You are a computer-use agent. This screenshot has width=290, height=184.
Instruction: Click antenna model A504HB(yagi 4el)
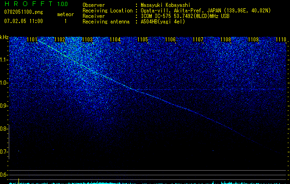point(163,22)
